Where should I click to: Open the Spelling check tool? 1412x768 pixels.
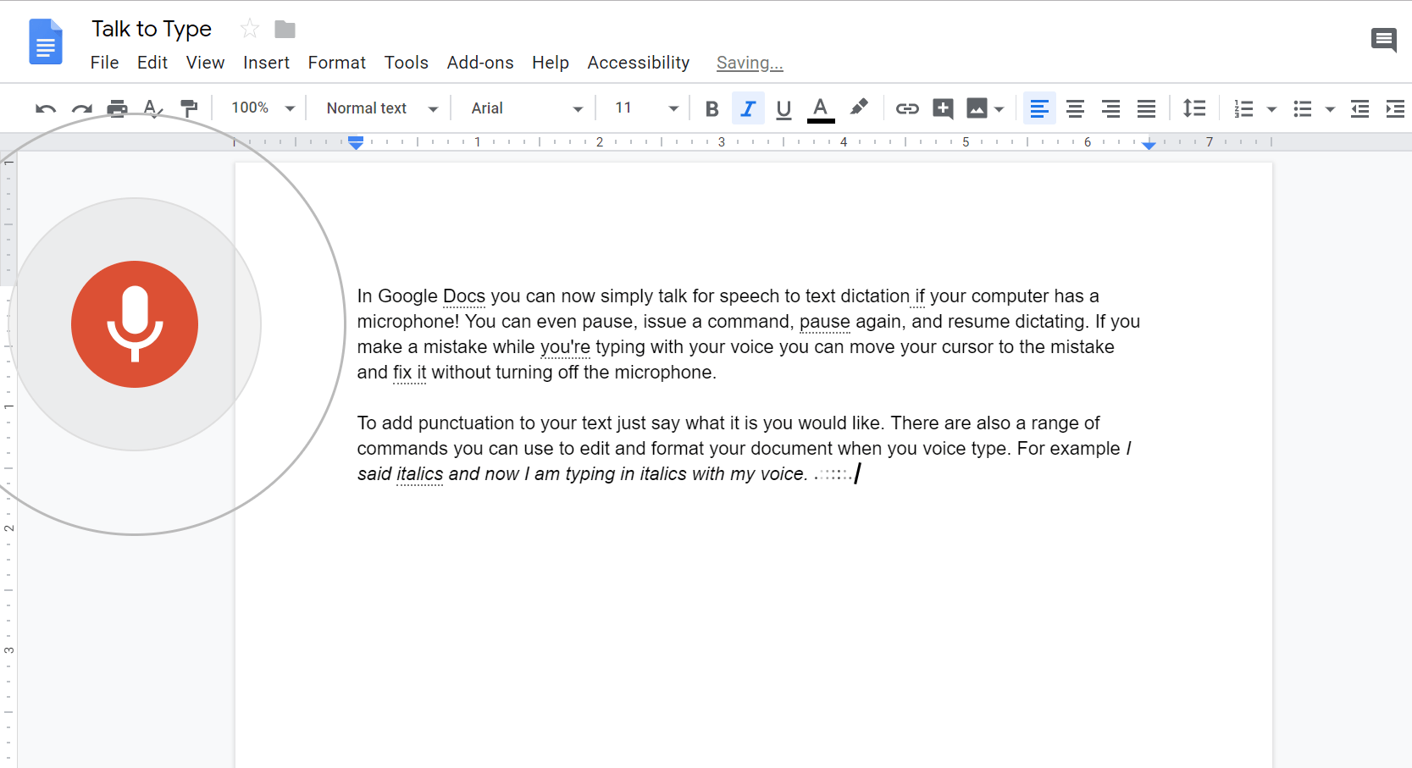pos(152,108)
